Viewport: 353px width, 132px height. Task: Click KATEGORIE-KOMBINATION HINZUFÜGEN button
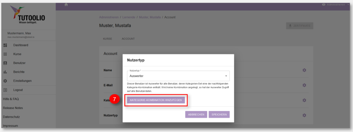pyautogui.click(x=156, y=100)
